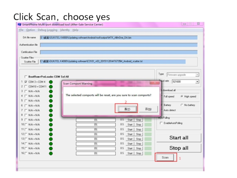The height and width of the screenshot is (178, 237).
Task: Click Stop button in row 12
Action: [x=138, y=134]
